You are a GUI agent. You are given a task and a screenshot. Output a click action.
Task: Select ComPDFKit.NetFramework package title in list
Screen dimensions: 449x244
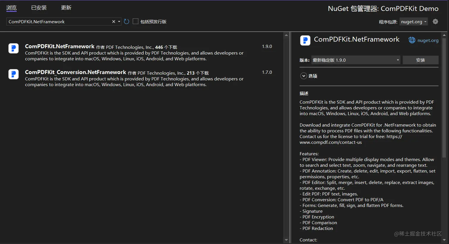tap(60, 46)
